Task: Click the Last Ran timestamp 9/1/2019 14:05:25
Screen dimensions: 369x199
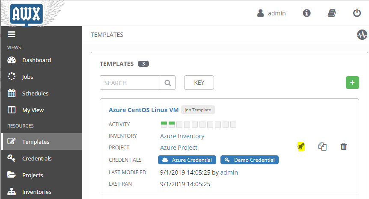Action: click(x=185, y=184)
